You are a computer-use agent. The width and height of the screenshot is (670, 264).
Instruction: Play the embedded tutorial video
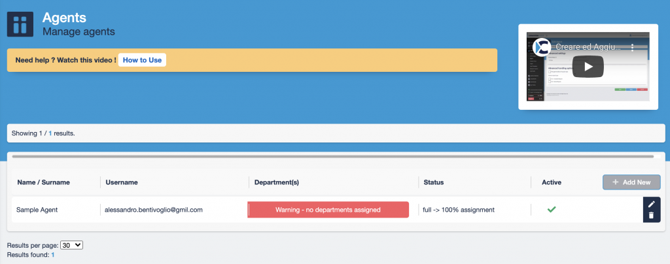[x=588, y=66]
